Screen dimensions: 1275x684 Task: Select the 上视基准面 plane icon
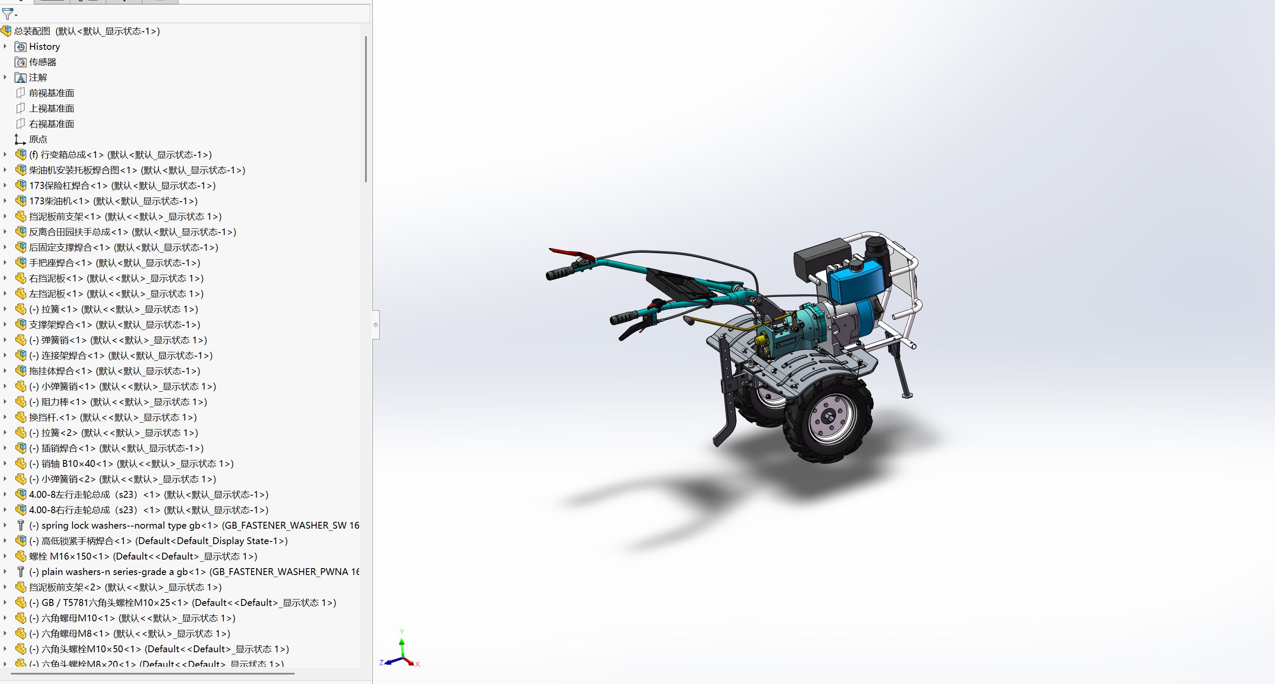pos(20,108)
